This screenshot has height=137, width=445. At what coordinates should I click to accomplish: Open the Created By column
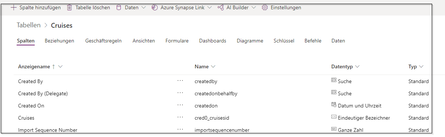click(x=31, y=81)
